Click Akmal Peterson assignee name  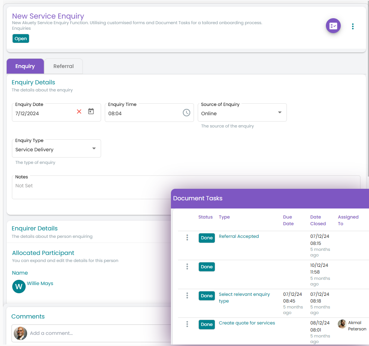click(x=357, y=326)
